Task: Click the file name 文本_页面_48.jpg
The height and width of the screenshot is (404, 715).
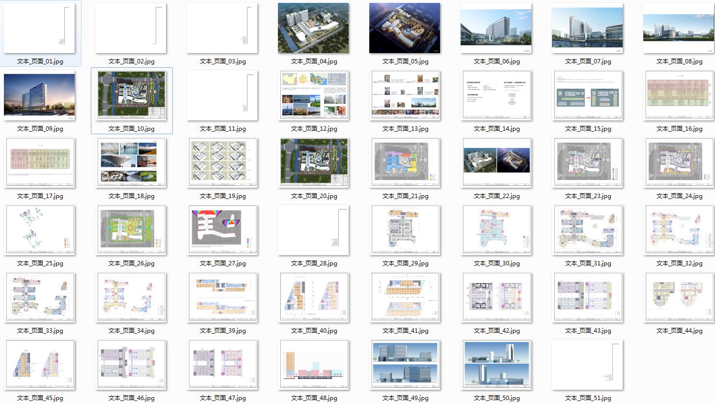Action: coord(314,398)
